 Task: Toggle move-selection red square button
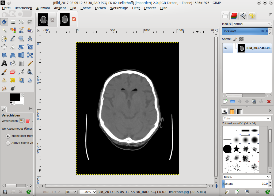click(x=28, y=121)
